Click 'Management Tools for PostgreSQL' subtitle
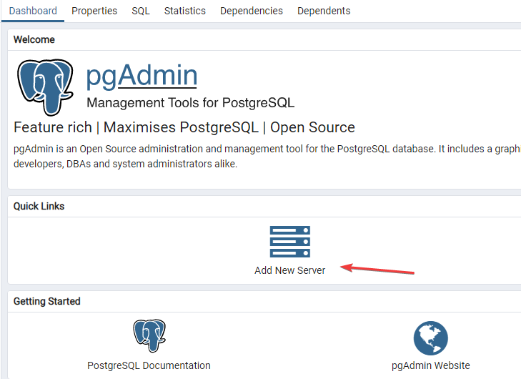The height and width of the screenshot is (379, 521). point(190,103)
